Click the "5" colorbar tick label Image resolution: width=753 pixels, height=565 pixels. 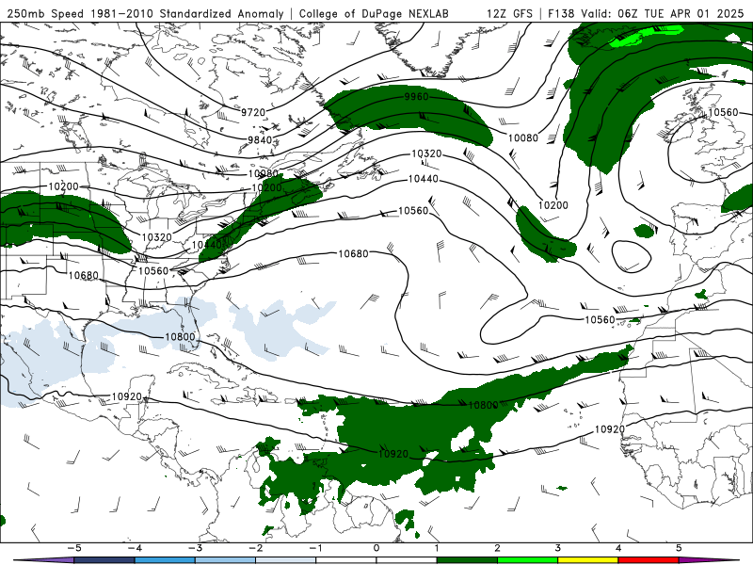click(679, 548)
